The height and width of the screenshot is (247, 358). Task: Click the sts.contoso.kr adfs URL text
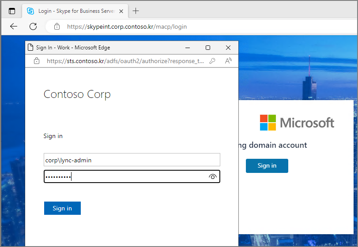(125, 61)
